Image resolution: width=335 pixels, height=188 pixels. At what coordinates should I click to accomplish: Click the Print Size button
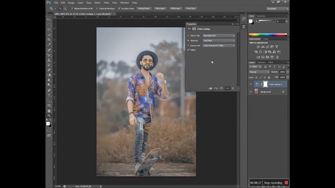(191, 8)
